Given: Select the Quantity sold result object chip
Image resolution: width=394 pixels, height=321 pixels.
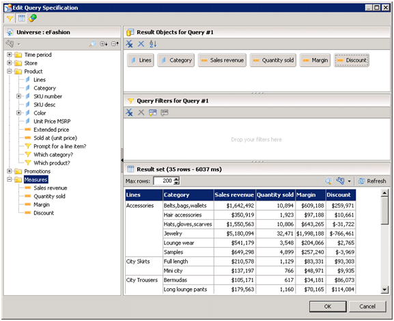Looking at the screenshot, I should (273, 60).
